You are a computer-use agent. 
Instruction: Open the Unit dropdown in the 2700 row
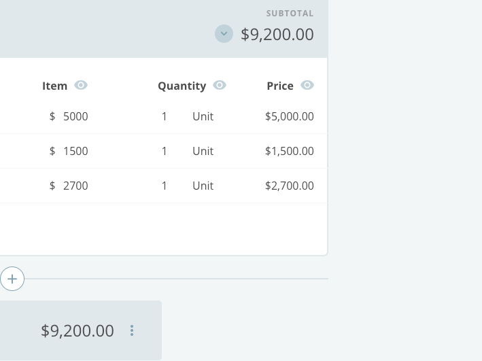(x=203, y=186)
